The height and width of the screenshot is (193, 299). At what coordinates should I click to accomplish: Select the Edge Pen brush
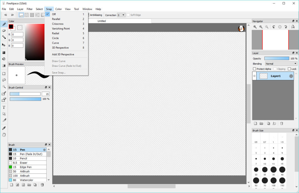(27, 167)
